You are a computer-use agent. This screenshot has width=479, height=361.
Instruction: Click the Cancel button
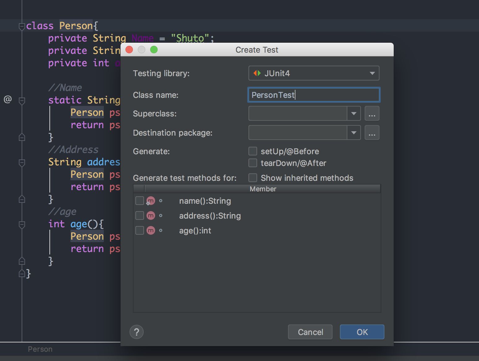coord(310,332)
